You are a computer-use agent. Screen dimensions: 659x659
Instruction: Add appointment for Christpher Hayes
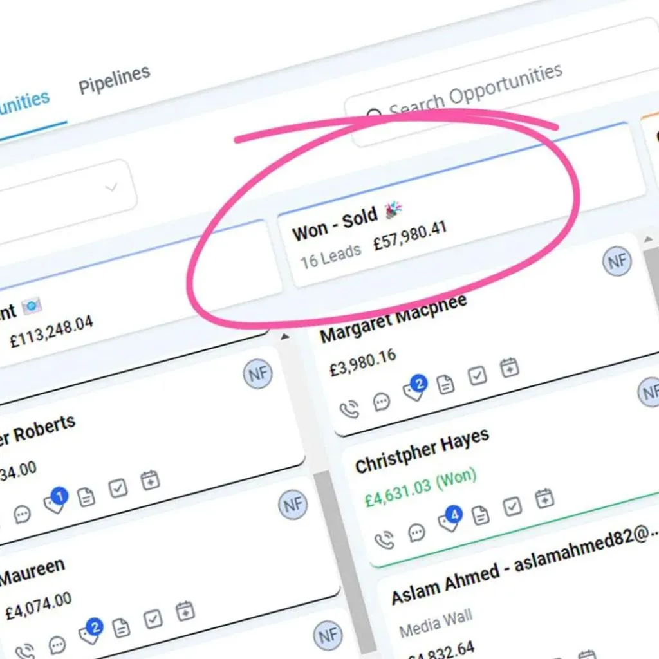[544, 499]
